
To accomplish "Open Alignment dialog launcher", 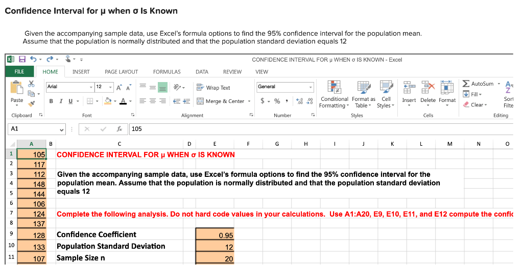I will (x=251, y=115).
